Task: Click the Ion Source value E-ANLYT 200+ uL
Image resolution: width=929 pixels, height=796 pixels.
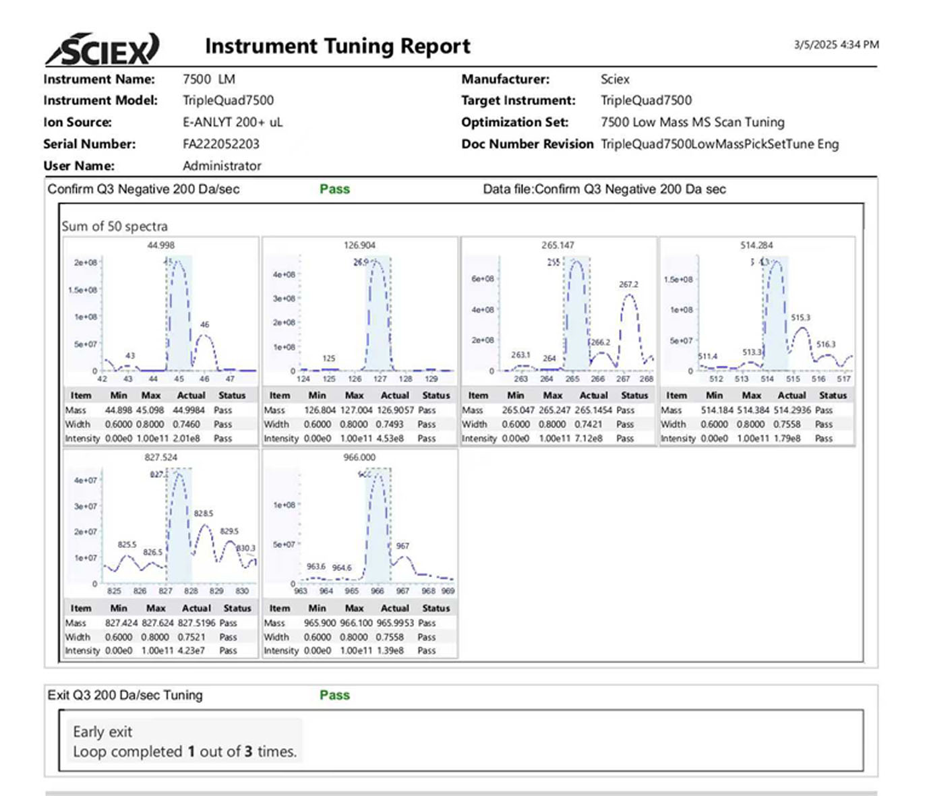Action: point(233,123)
